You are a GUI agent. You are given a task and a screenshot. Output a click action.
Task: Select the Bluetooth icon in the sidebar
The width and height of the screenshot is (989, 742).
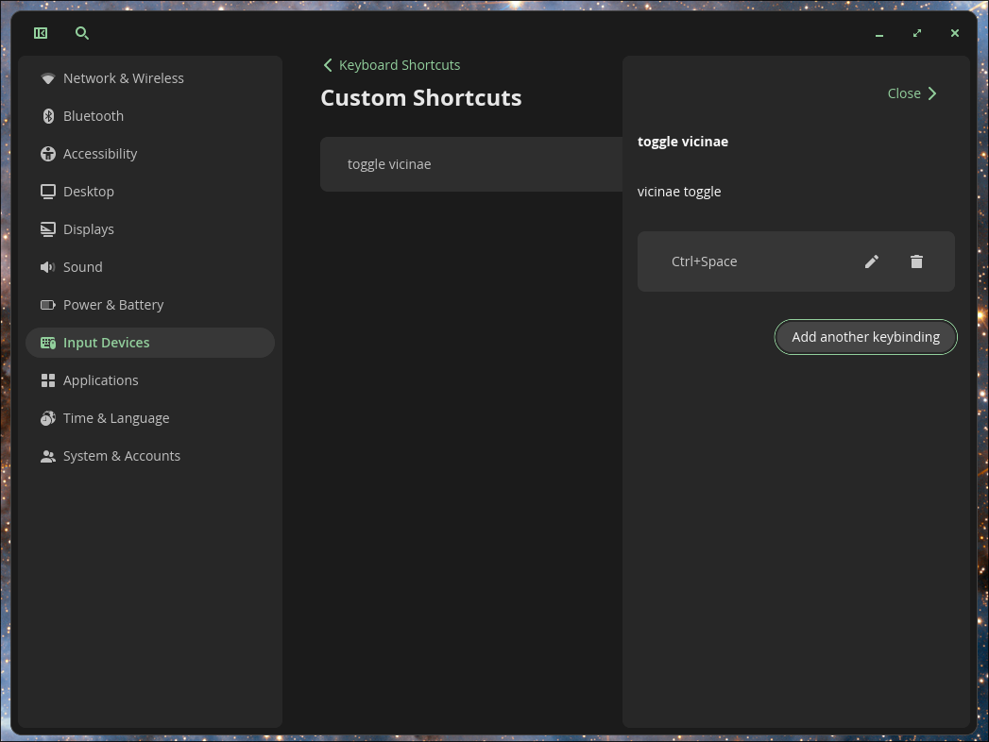(x=48, y=116)
